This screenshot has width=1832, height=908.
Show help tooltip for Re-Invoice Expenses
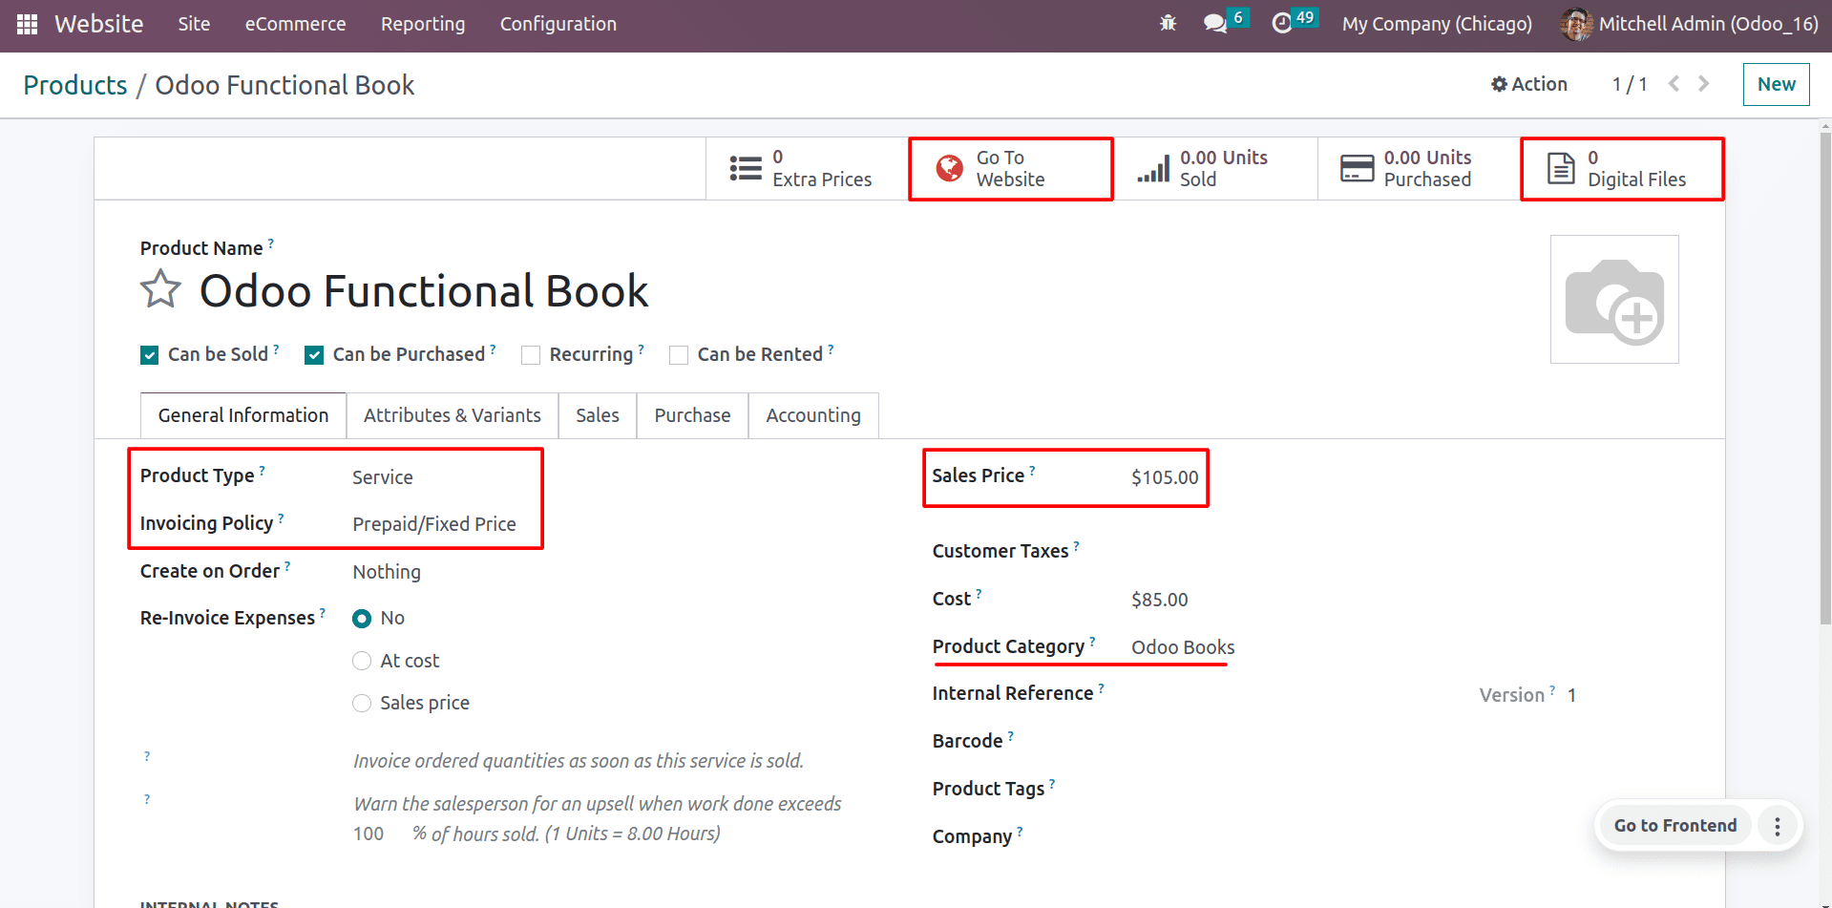[x=323, y=613]
